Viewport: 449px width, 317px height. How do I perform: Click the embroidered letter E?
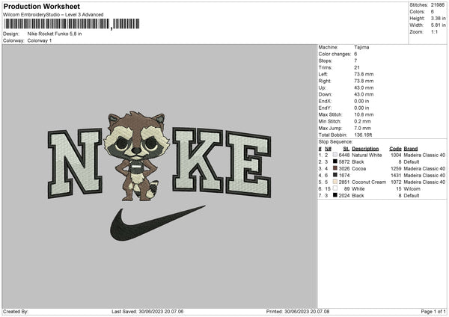[248, 164]
